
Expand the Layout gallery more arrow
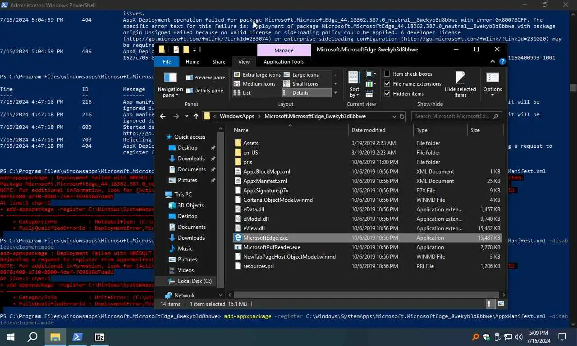(x=335, y=93)
